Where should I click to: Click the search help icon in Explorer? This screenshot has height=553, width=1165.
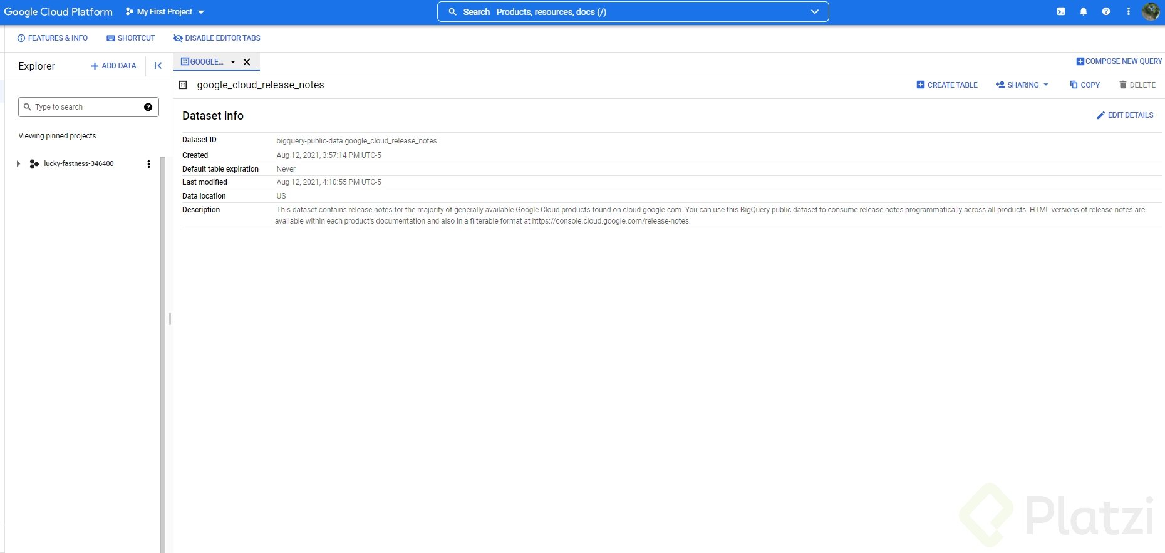[x=148, y=107]
